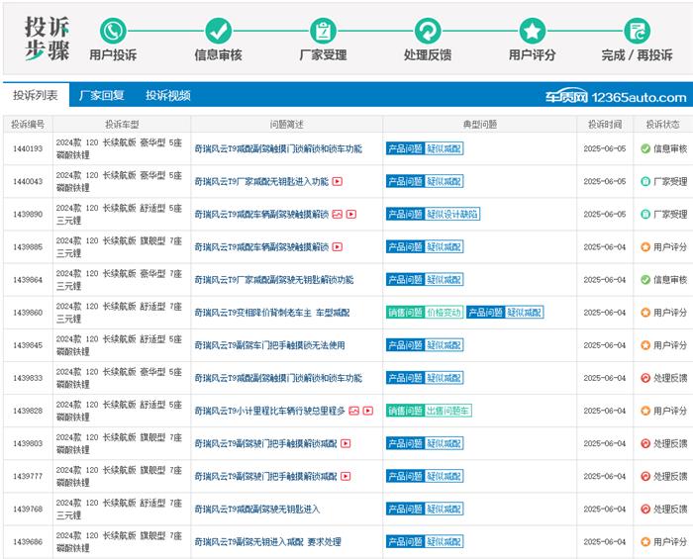Screen dimensions: 693x559
Task: Click the 投诉时间 column header
Action: [605, 125]
